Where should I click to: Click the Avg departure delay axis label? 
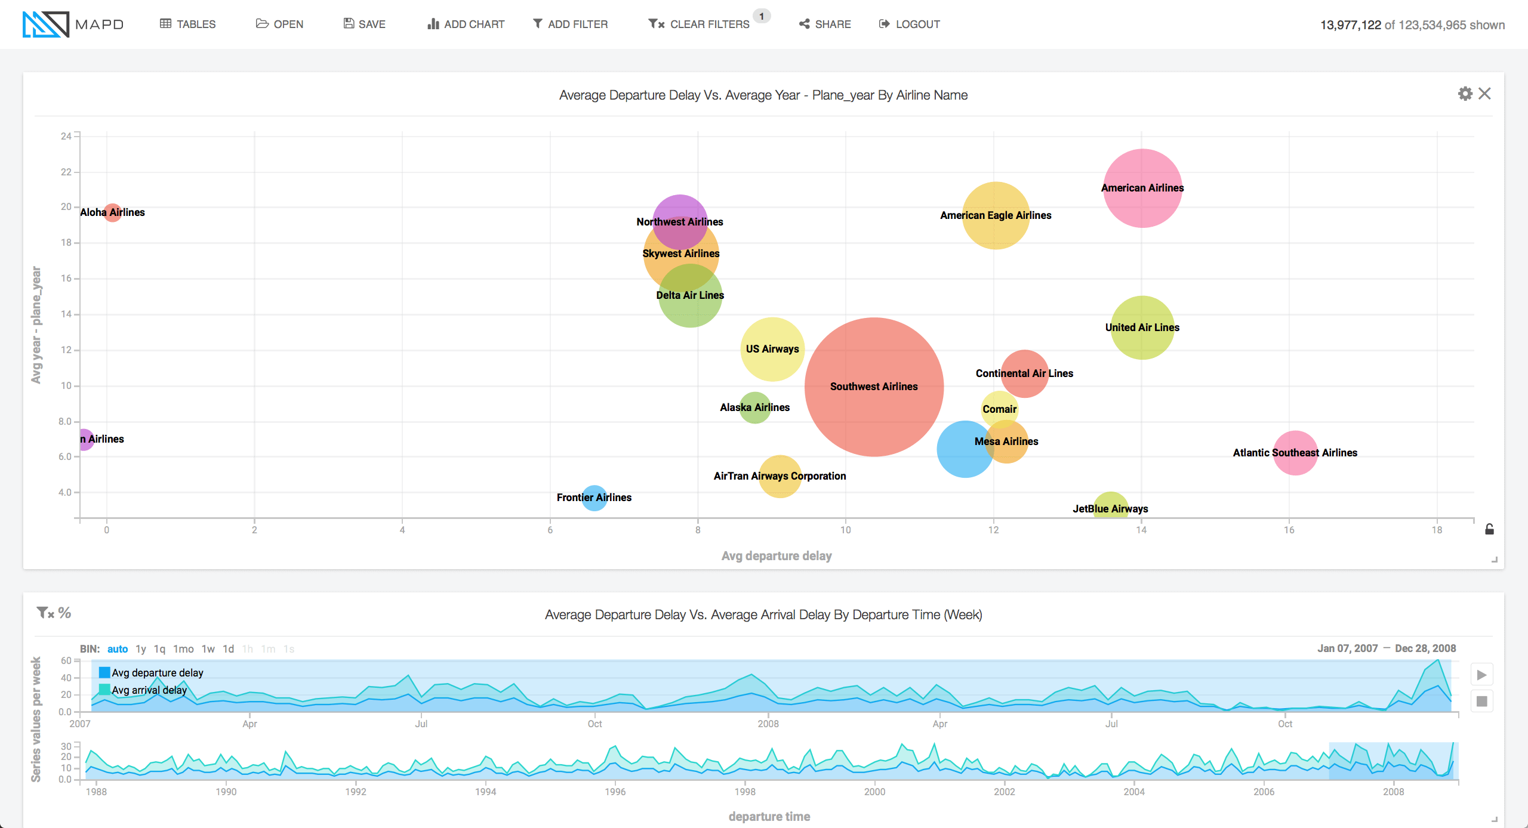[776, 555]
